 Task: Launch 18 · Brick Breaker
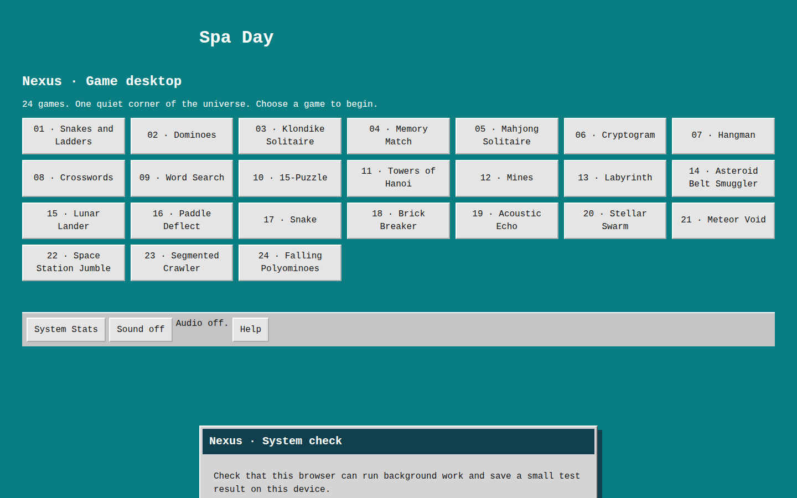point(398,220)
